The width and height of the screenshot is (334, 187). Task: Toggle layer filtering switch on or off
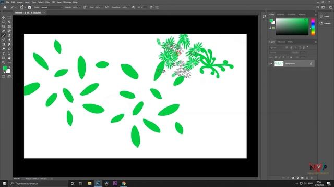click(307, 47)
